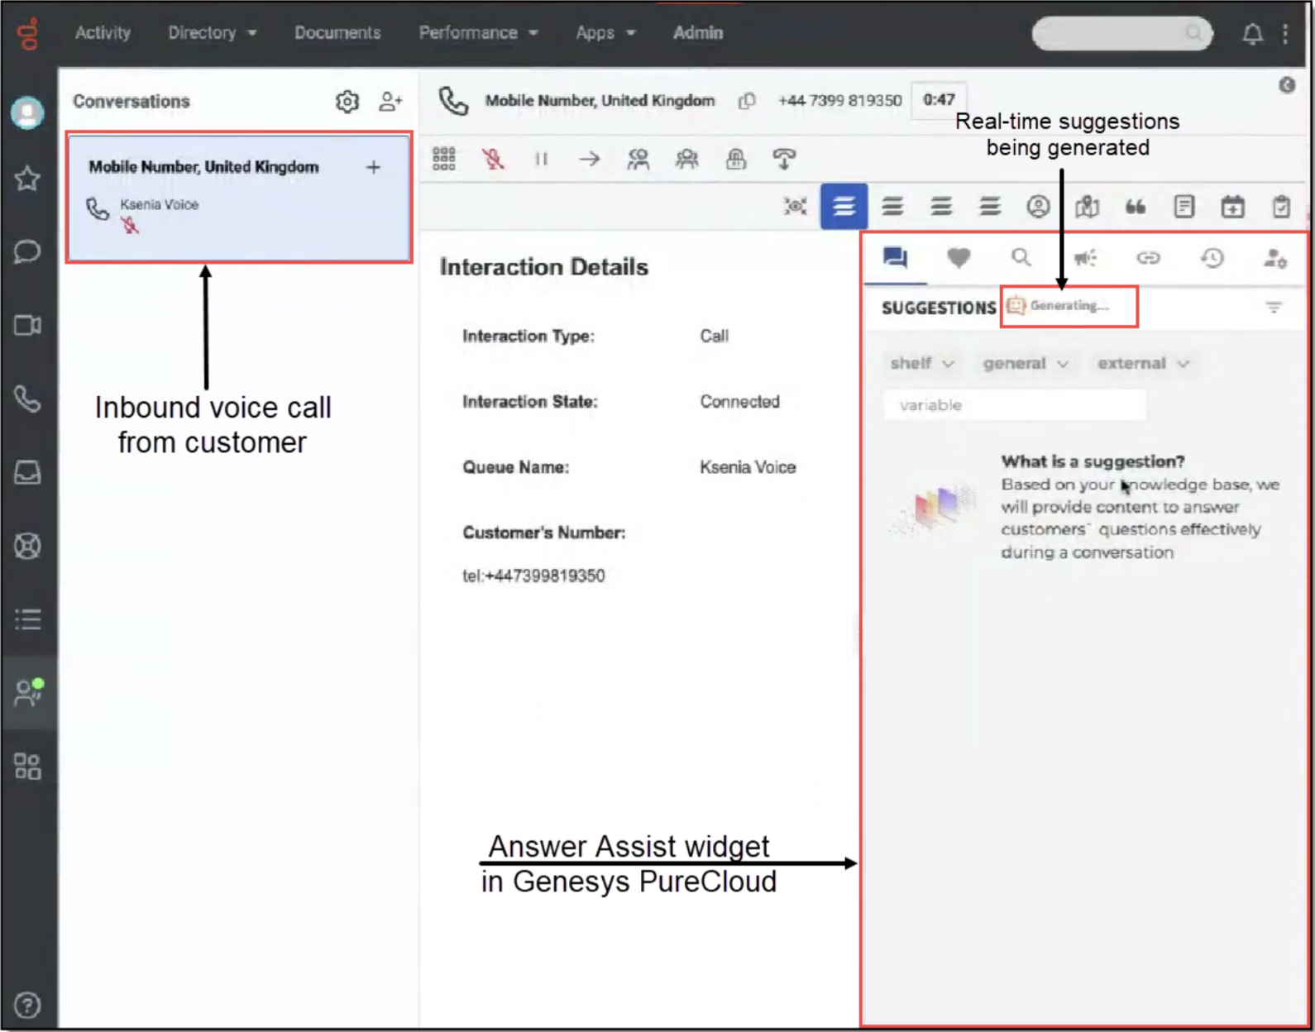This screenshot has width=1315, height=1032.
Task: Open notes document icon
Action: (1183, 206)
